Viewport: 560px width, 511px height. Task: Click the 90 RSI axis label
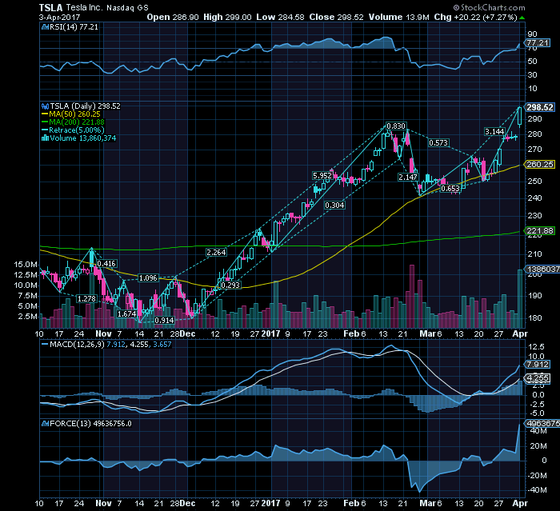pos(532,34)
